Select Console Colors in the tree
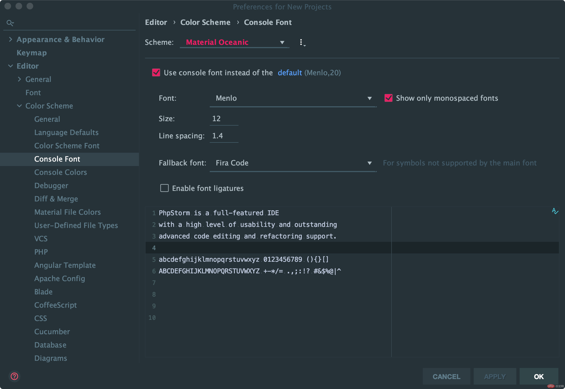Screen dimensions: 565x389 click(61, 172)
